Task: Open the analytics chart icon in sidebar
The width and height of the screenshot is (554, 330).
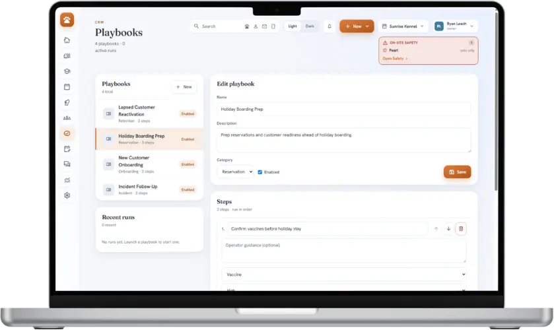Action: 67,180
